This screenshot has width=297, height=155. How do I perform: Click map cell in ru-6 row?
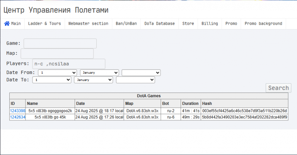tap(142, 117)
